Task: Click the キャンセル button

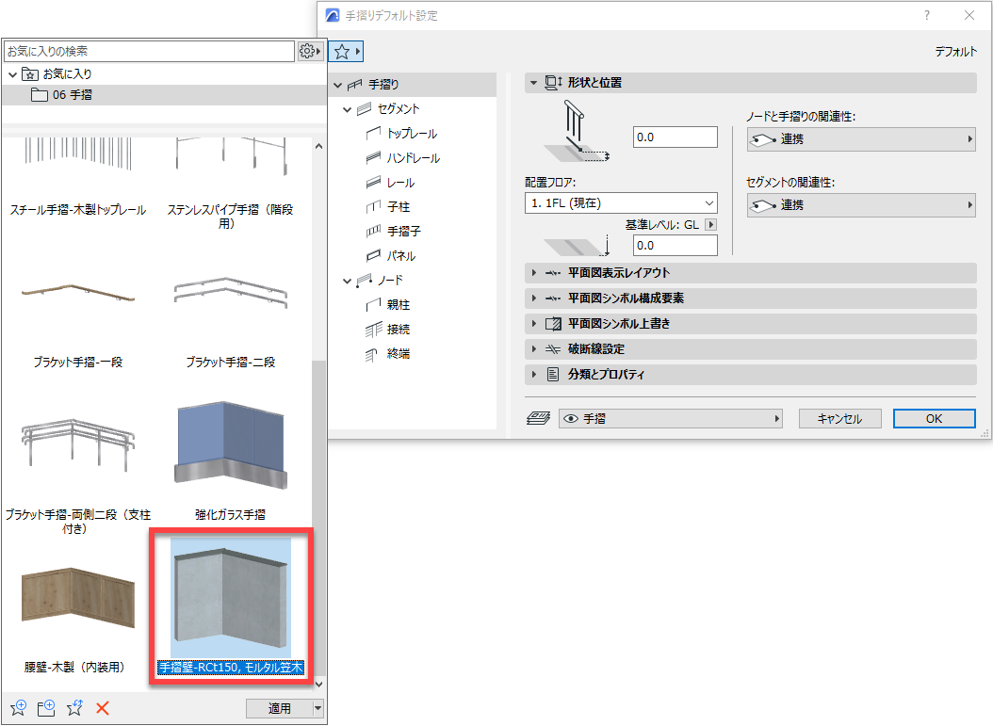Action: coord(839,418)
